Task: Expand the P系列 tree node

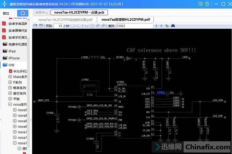Action: (x=10, y=82)
